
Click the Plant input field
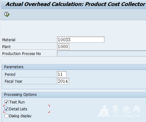[63, 47]
